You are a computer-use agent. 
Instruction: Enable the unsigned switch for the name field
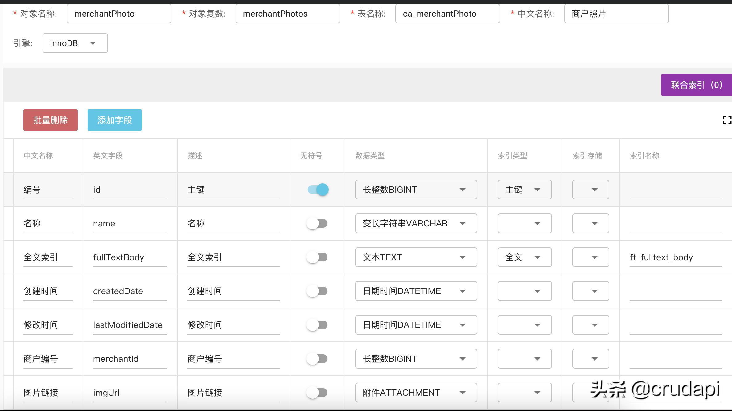point(317,223)
